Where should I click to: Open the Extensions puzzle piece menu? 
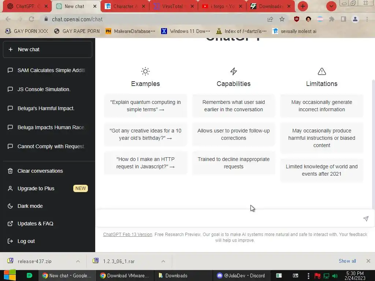[x=332, y=19]
